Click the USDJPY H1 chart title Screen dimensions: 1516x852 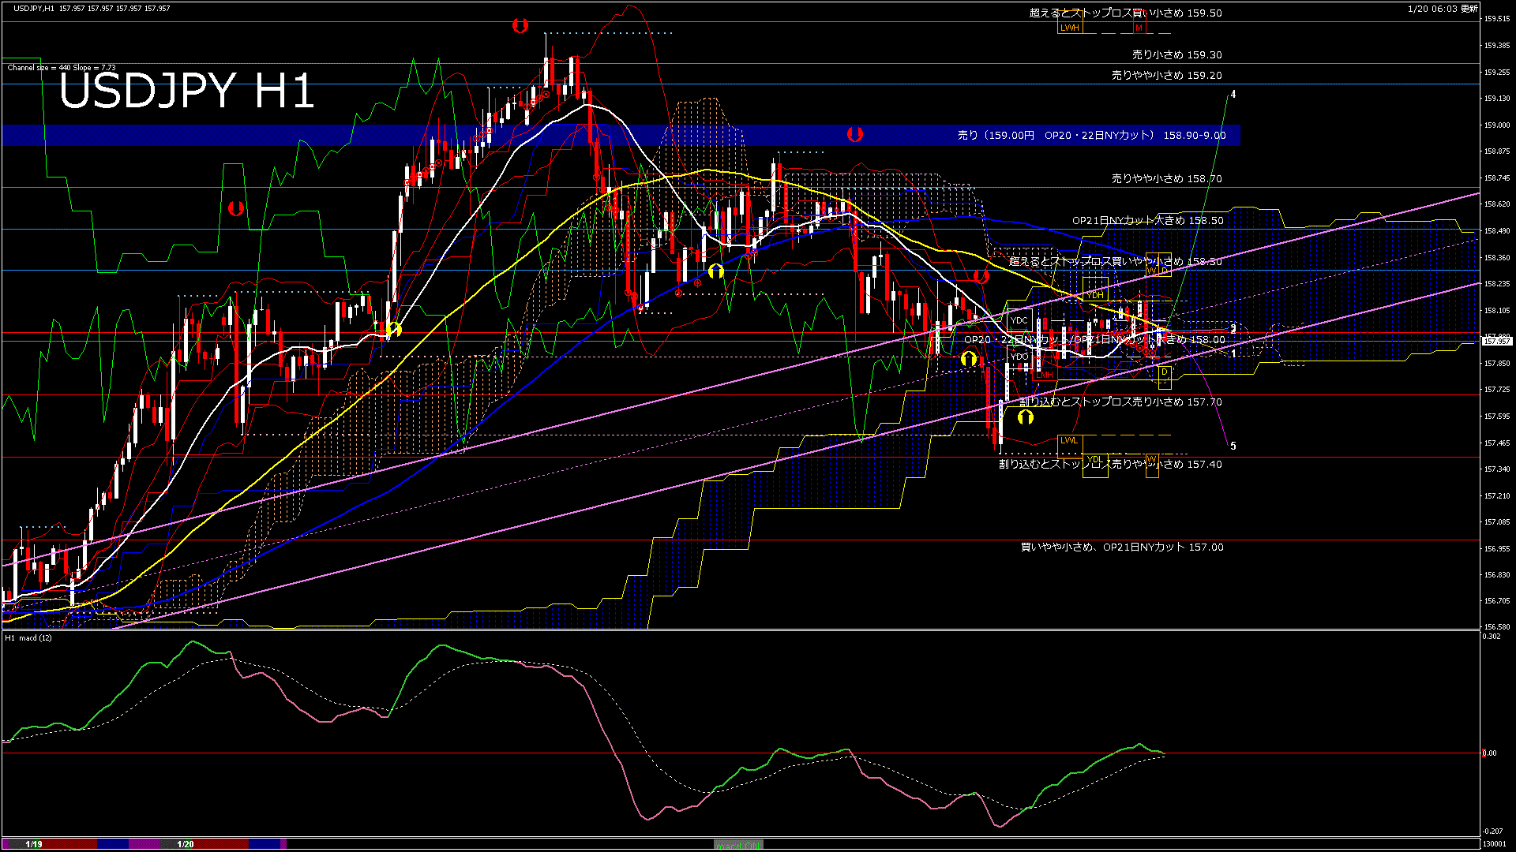(x=187, y=92)
